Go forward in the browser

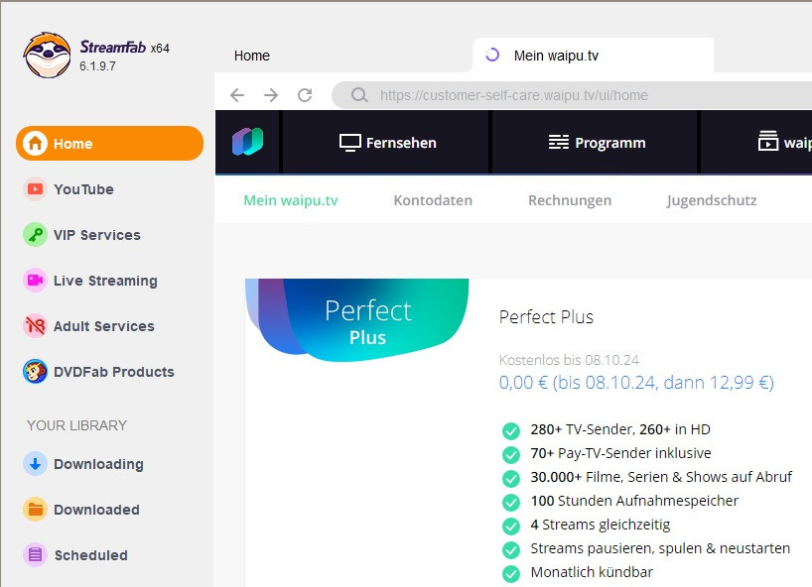271,95
